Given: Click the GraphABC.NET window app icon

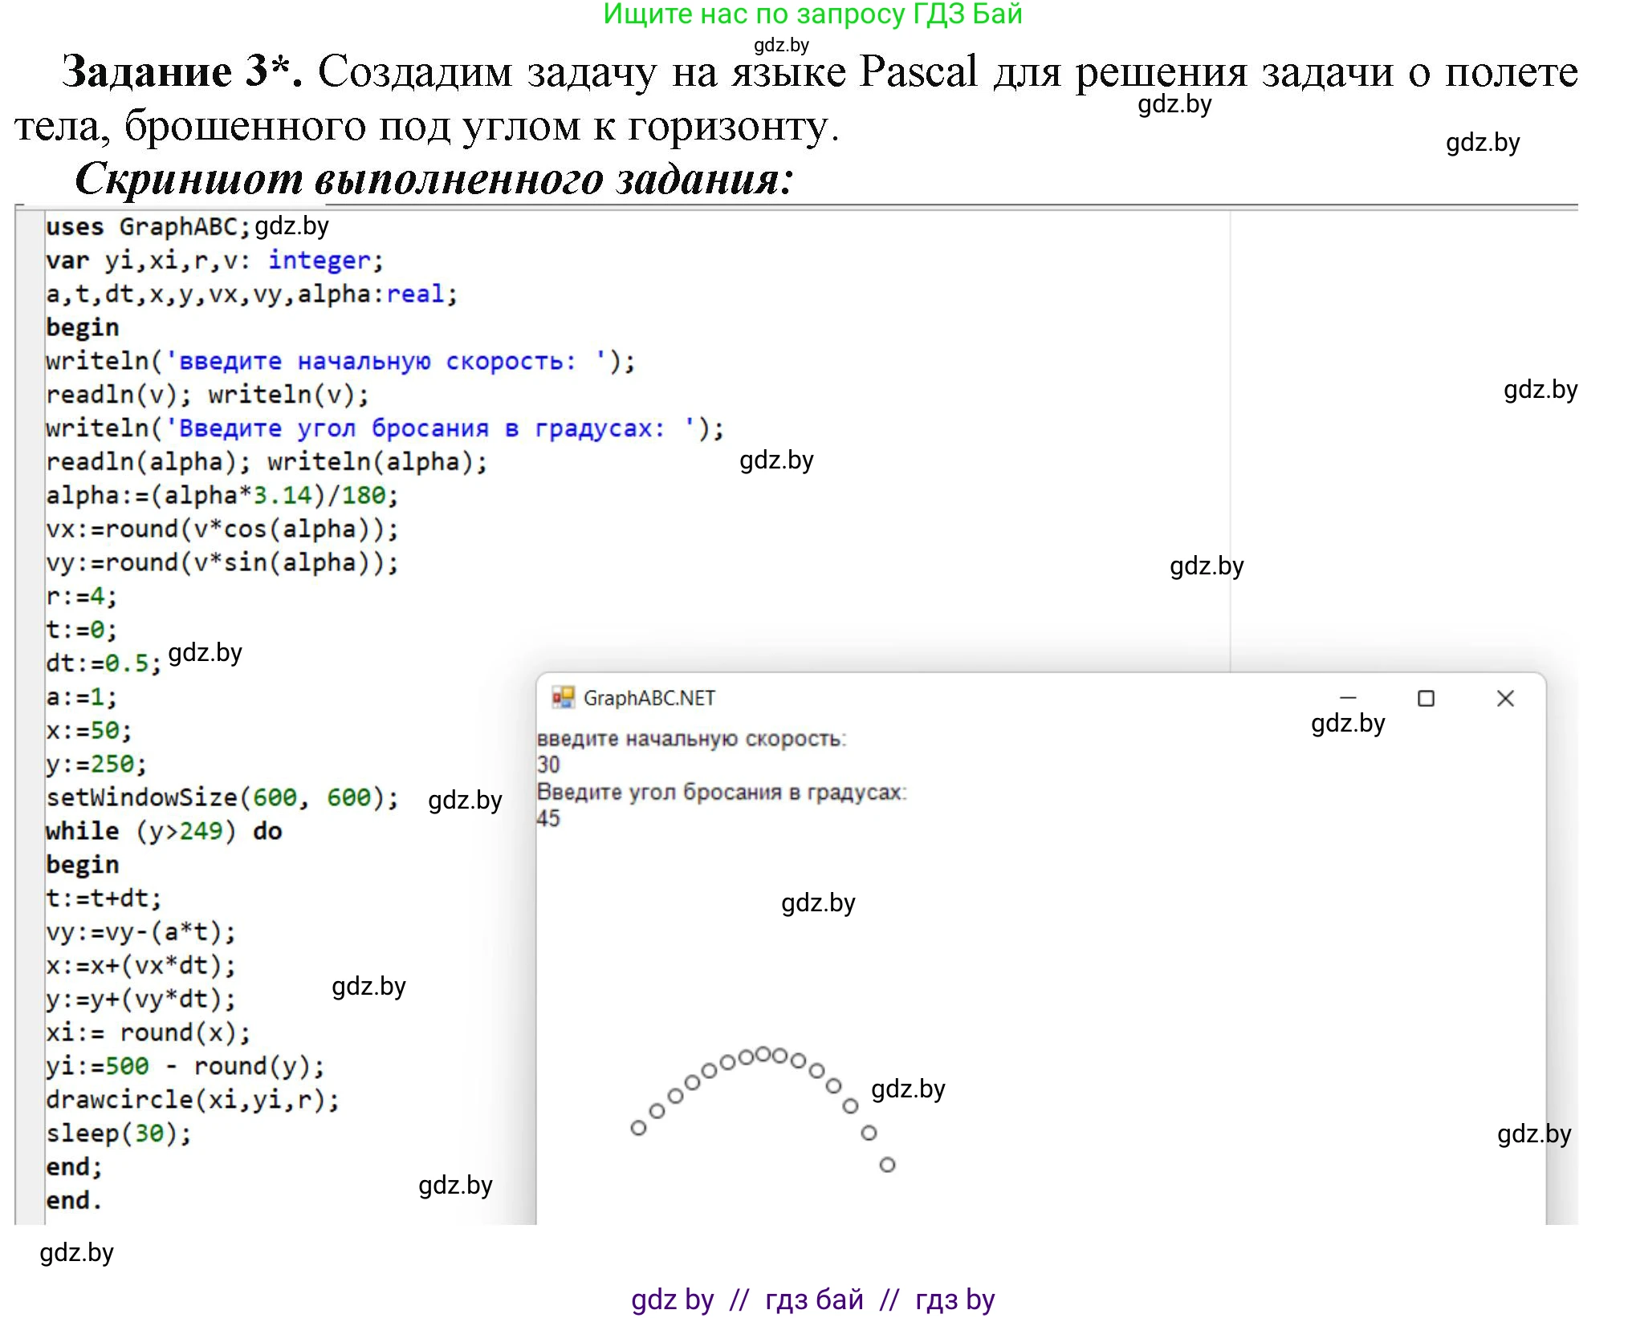Looking at the screenshot, I should 563,697.
